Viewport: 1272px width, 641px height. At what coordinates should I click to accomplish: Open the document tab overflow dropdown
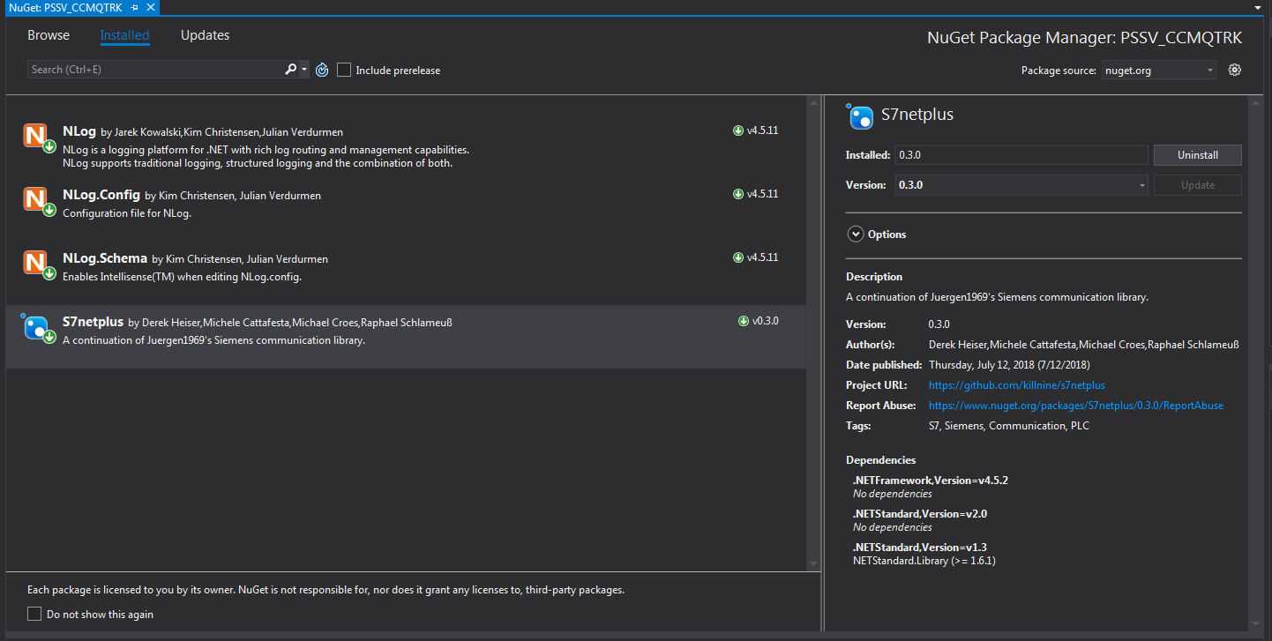(1257, 7)
